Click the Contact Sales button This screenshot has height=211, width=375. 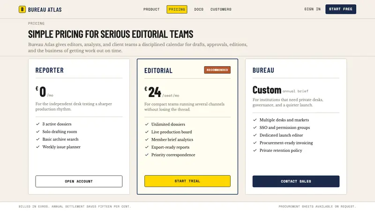296,181
